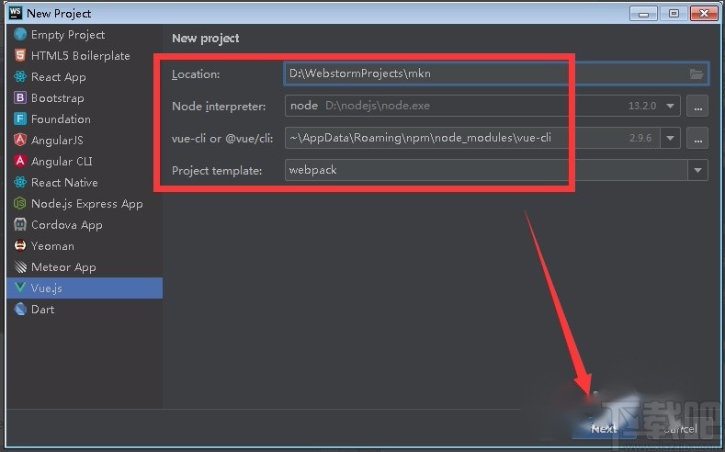The width and height of the screenshot is (725, 452).
Task: Click the Dart logo icon
Action: point(20,310)
